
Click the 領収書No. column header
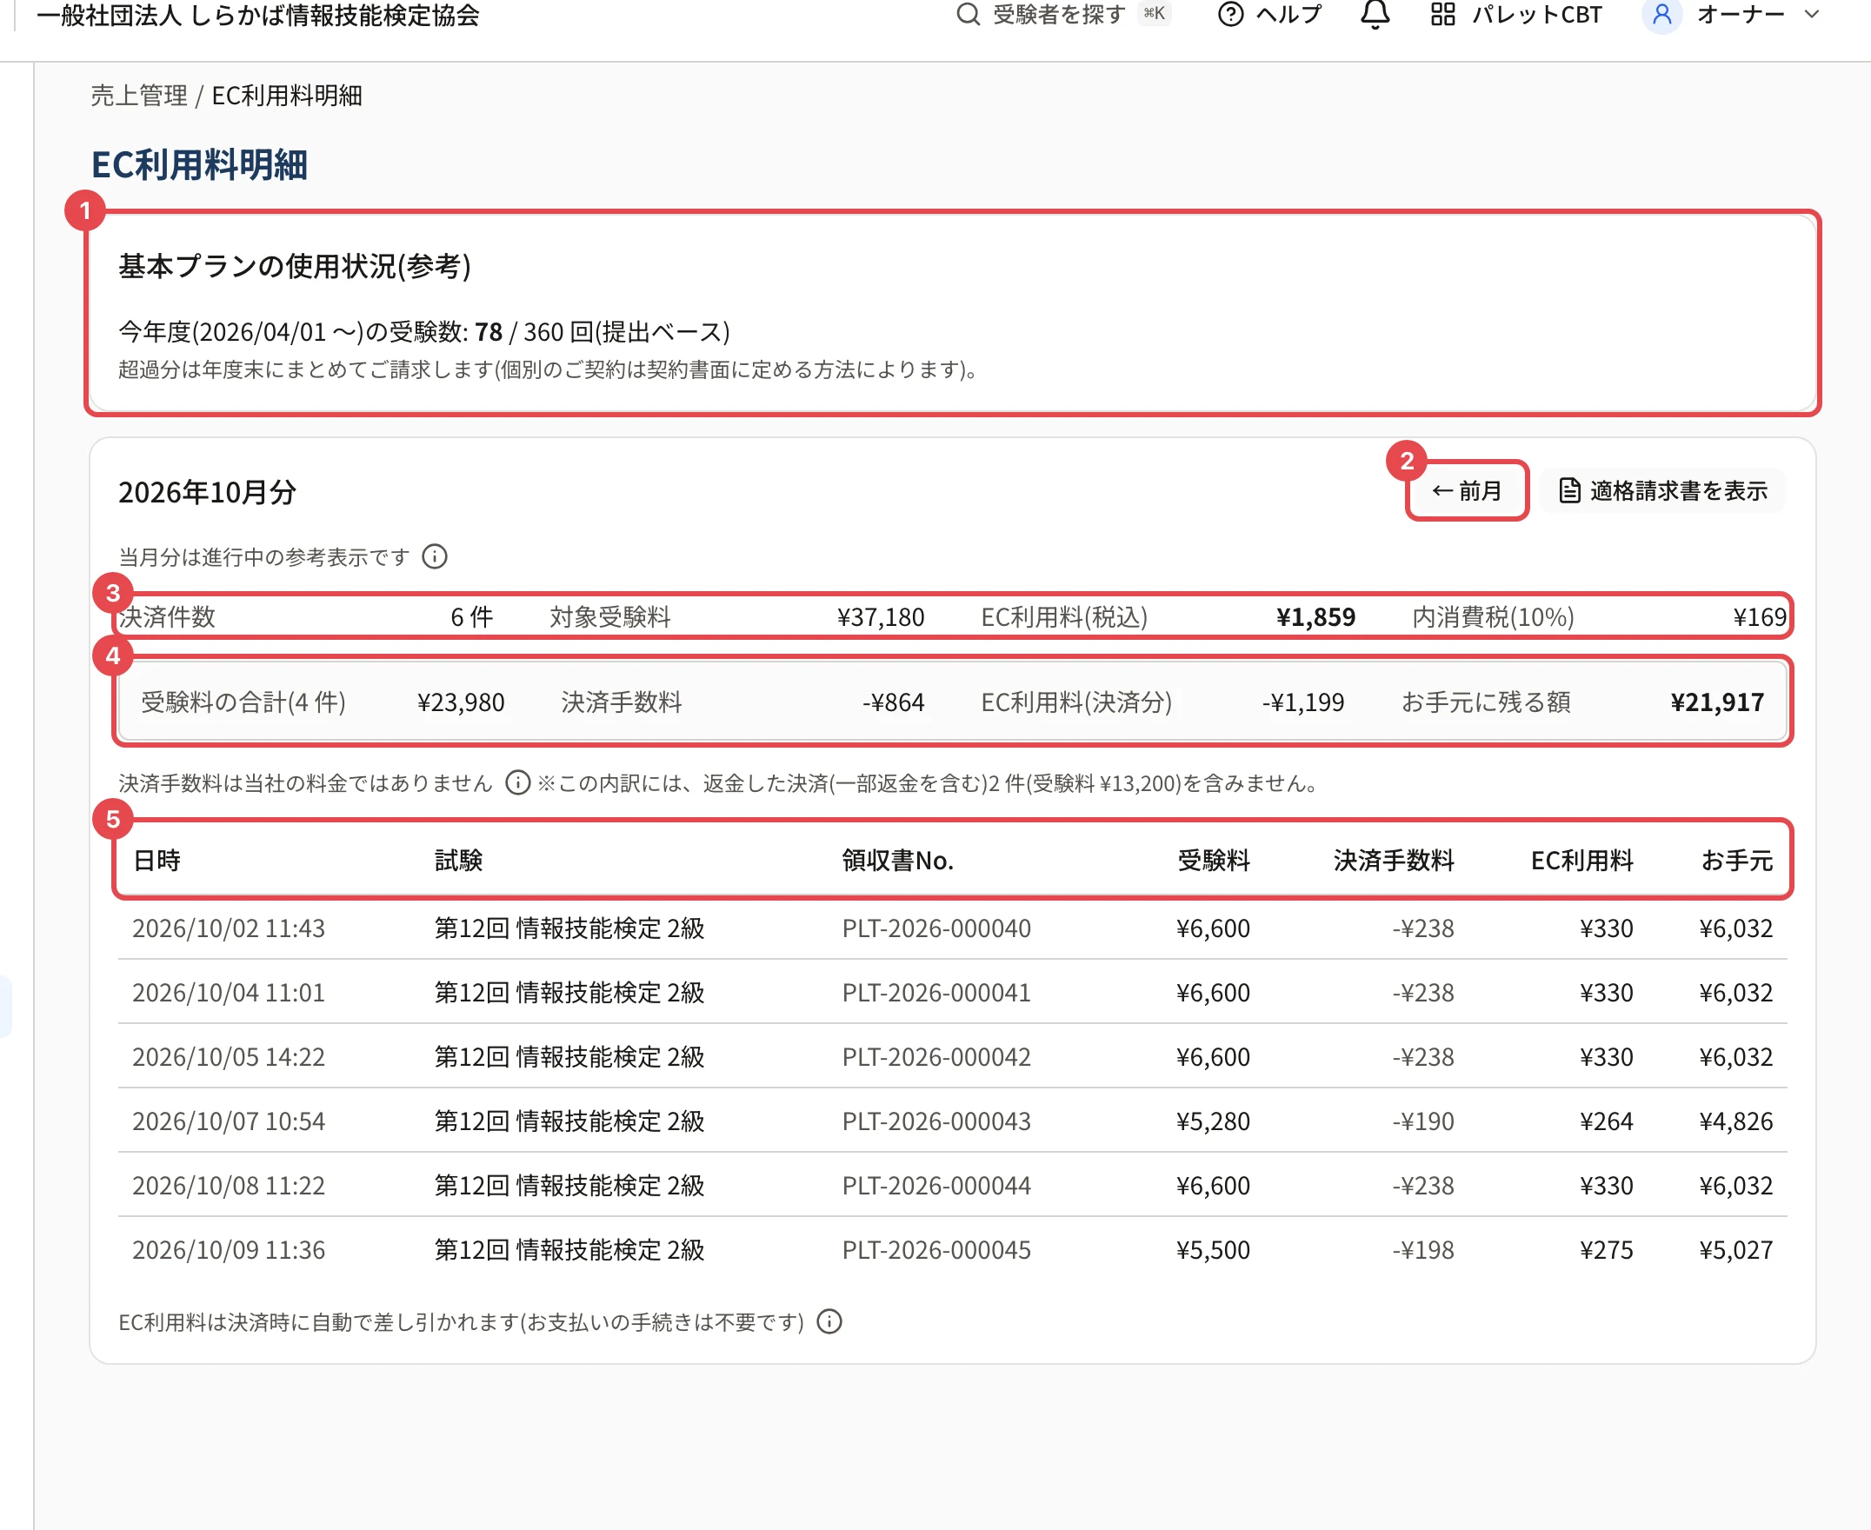click(898, 860)
